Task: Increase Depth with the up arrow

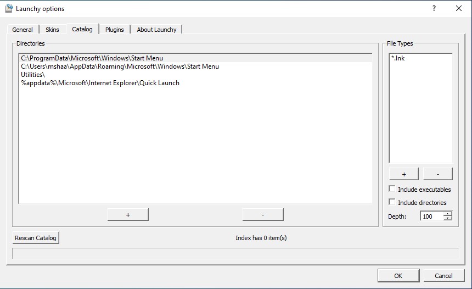Action: pos(448,214)
